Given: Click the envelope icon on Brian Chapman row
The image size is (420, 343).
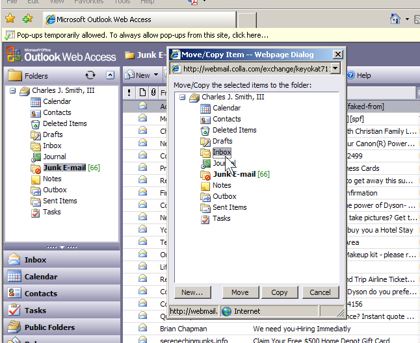Looking at the screenshot, I should [143, 327].
